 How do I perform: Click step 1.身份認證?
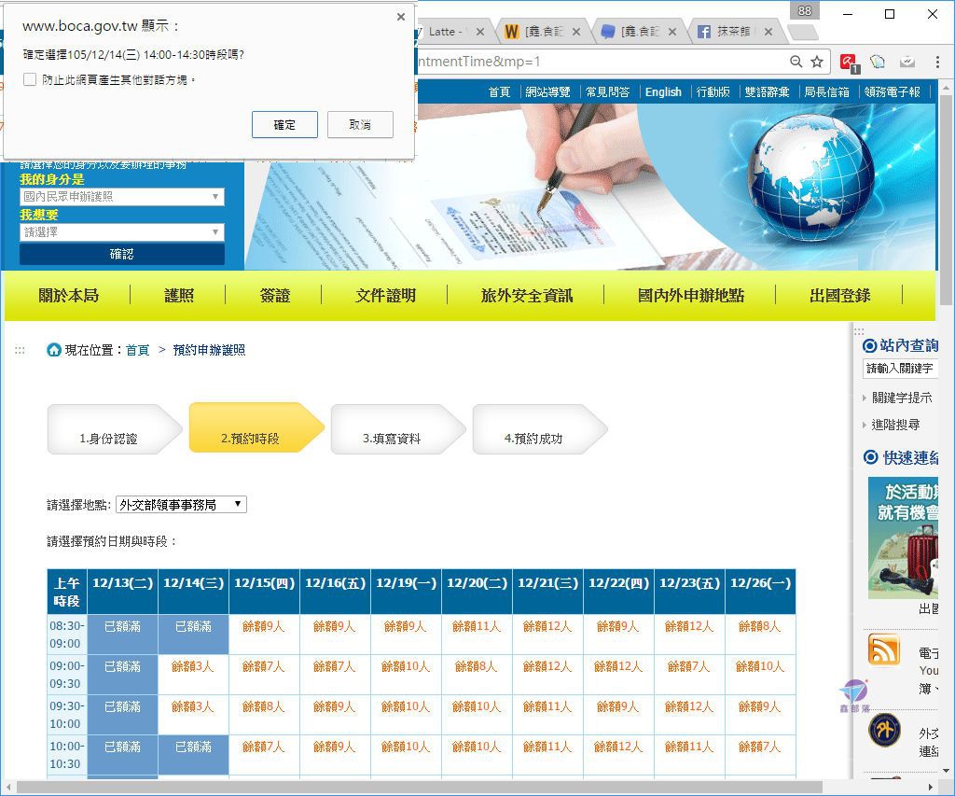tap(115, 429)
